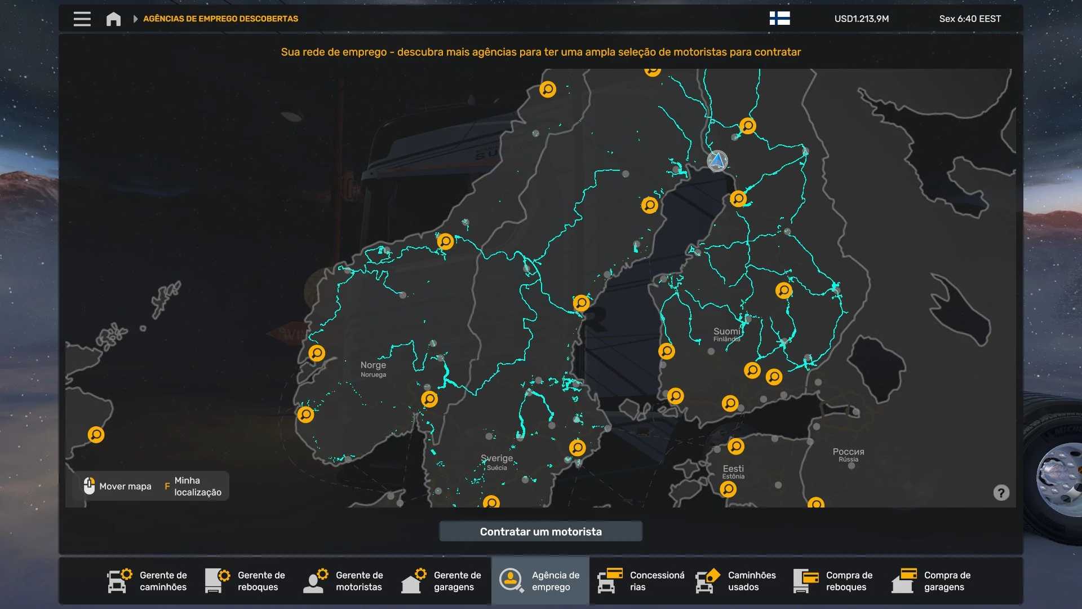Click the breadcrumb Agências de emprego descobertas

click(x=220, y=19)
